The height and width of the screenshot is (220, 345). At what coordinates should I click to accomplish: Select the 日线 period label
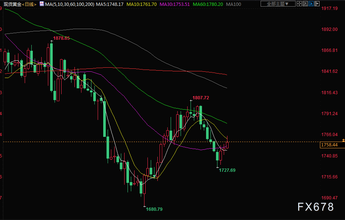(29, 4)
